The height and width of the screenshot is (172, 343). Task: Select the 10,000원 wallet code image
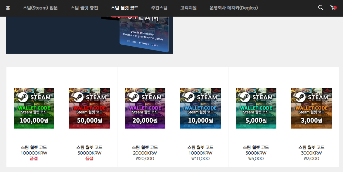pos(201,108)
